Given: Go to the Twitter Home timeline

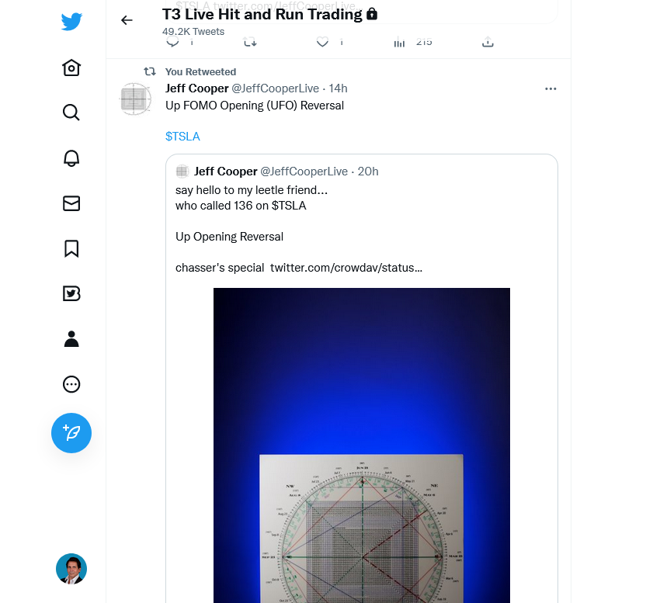Looking at the screenshot, I should (x=71, y=68).
